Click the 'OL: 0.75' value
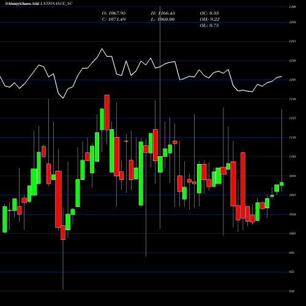 coord(209,26)
